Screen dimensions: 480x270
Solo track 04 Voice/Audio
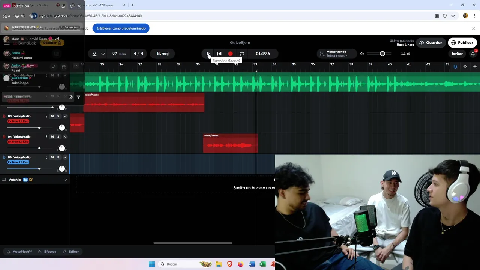click(x=58, y=136)
